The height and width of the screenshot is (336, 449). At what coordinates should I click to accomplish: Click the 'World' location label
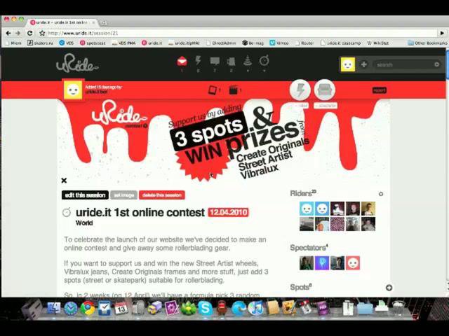click(x=84, y=223)
